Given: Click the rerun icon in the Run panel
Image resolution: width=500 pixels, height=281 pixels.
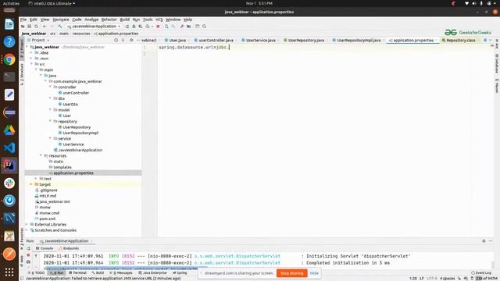Looking at the screenshot, I should [28, 248].
